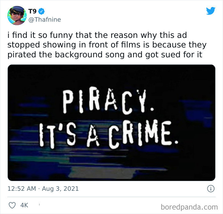Click the small mark beside the 4K count
This screenshot has width=223, height=214.
tap(39, 205)
